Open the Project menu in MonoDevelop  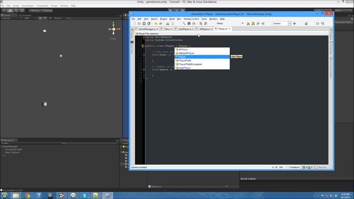pos(164,19)
